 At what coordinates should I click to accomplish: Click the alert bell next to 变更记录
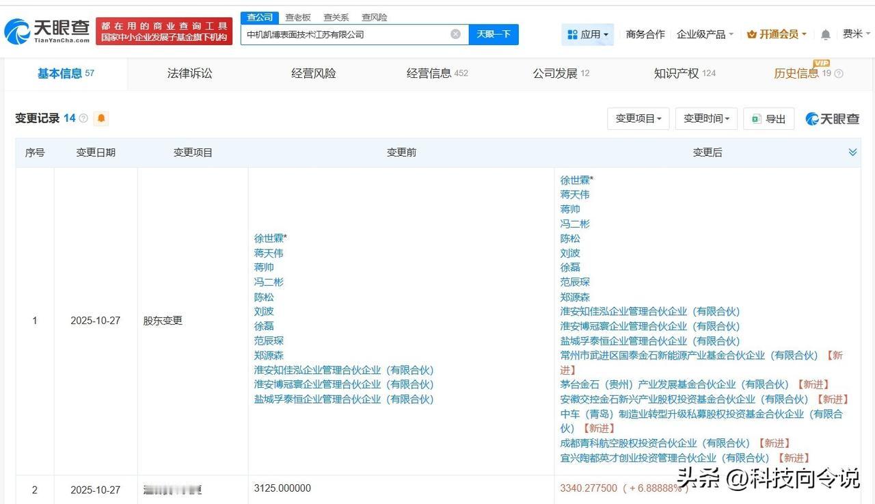100,118
